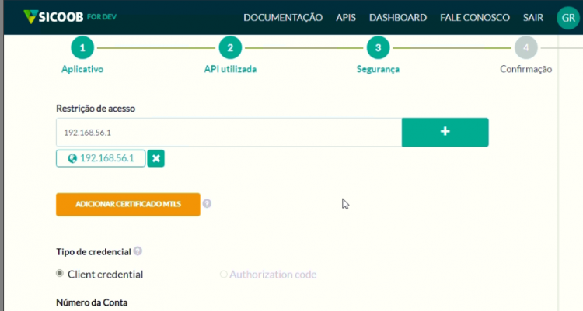Click the plus button to add IP

pyautogui.click(x=445, y=132)
